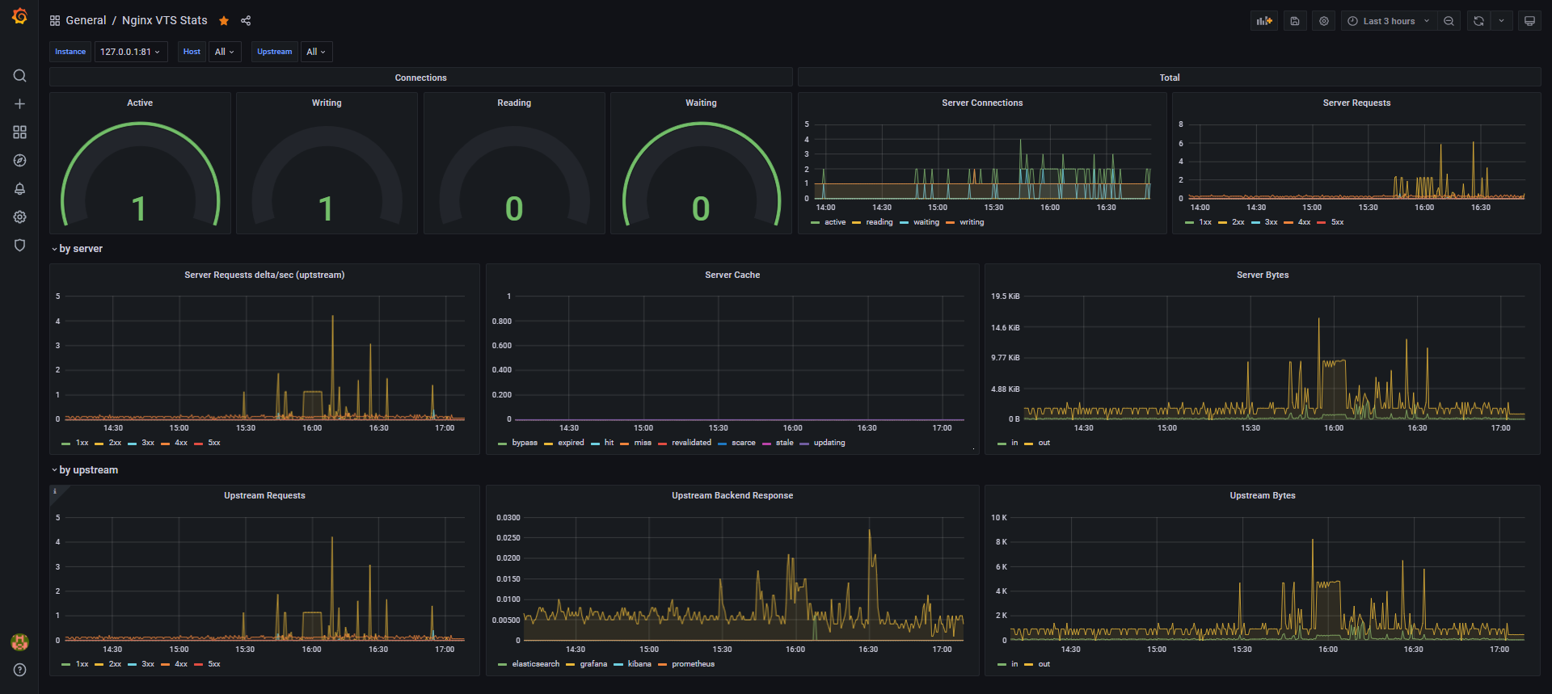The height and width of the screenshot is (694, 1552).
Task: Open the Instance 127.0.0.1:81 dropdown
Action: pyautogui.click(x=131, y=52)
